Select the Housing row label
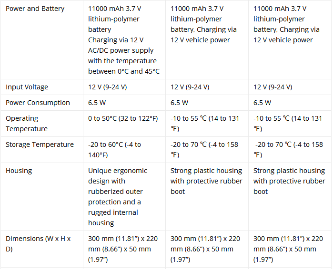Image resolution: width=333 pixels, height=269 pixels. click(19, 171)
